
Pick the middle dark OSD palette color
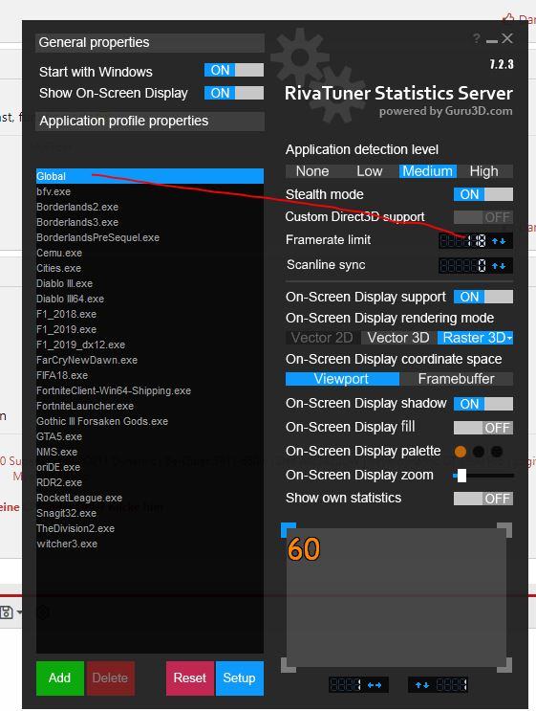479,452
